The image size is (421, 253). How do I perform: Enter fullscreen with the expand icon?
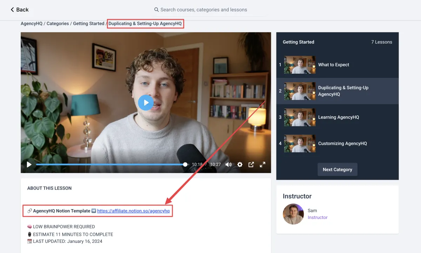(x=262, y=164)
